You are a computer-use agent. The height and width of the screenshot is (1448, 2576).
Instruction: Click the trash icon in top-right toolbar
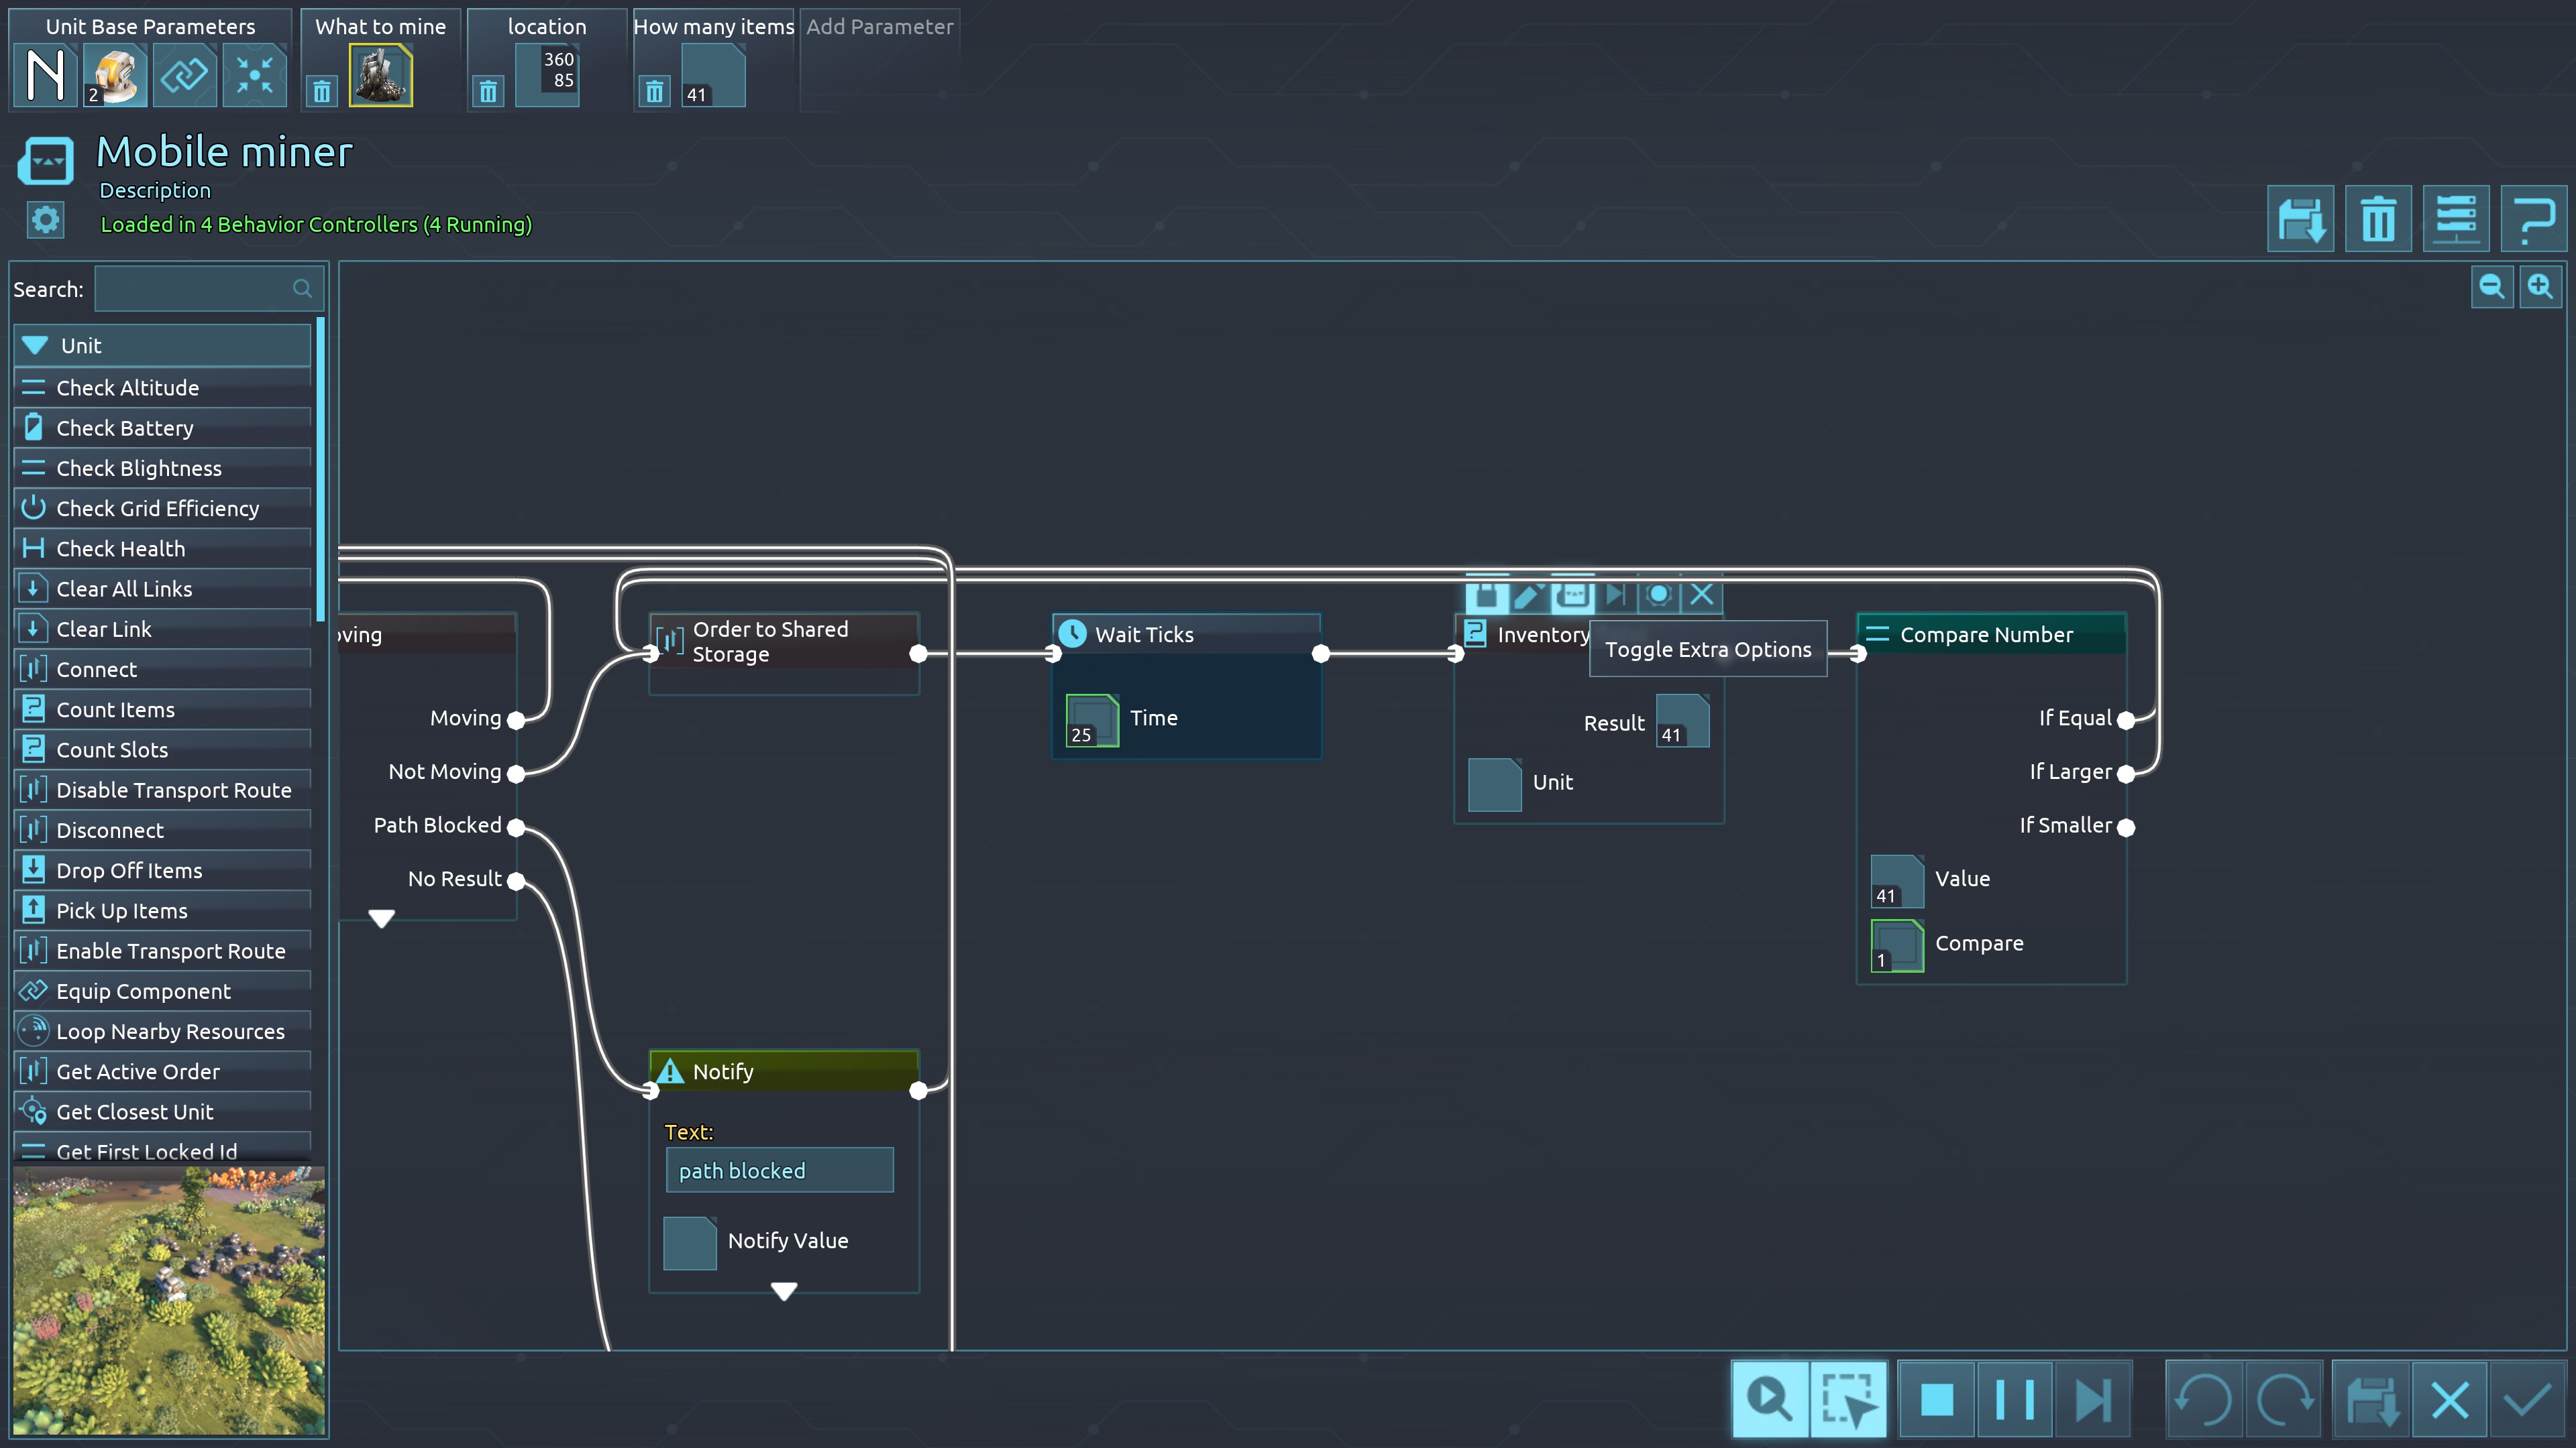(2378, 219)
